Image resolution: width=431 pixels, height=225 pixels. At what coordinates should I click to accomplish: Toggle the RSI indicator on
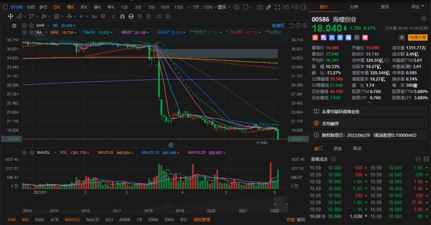(x=184, y=219)
